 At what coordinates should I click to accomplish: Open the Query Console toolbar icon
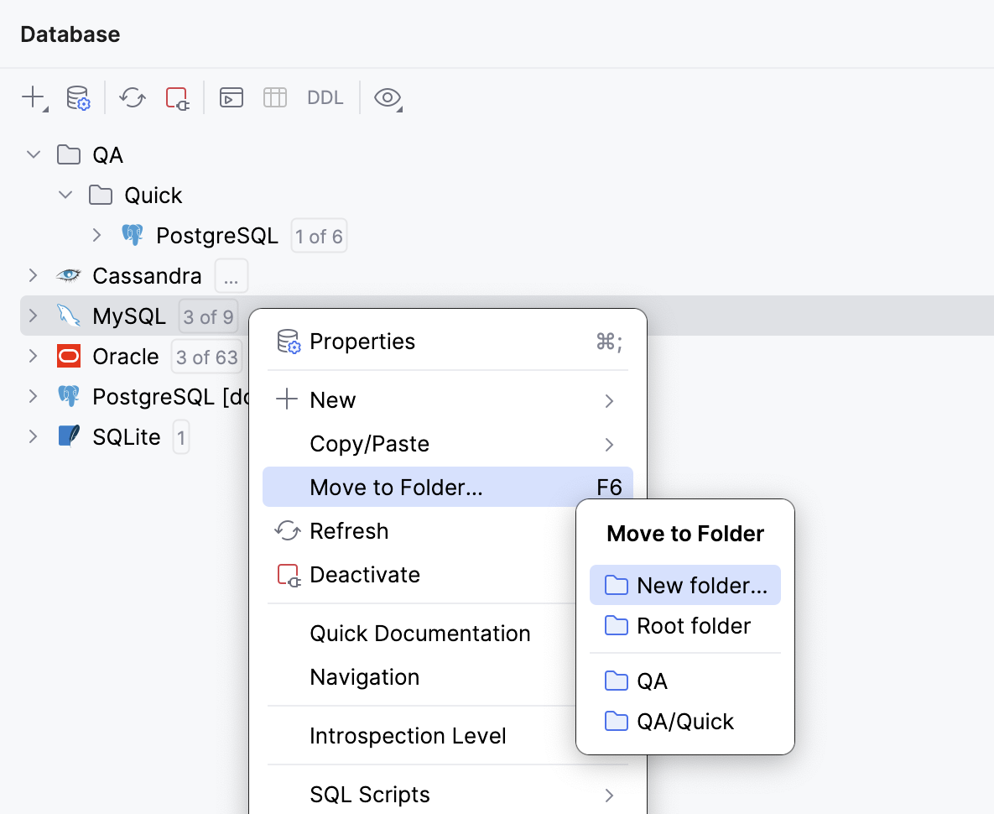click(231, 97)
